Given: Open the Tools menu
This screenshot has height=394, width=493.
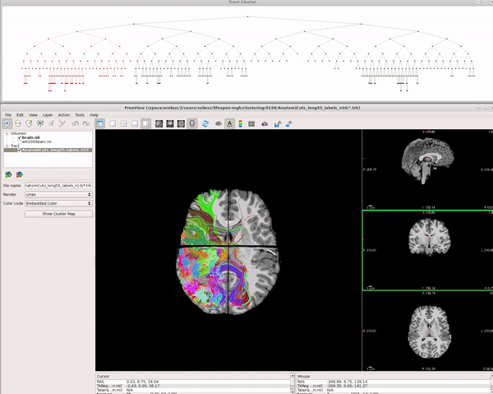Looking at the screenshot, I should pos(80,115).
